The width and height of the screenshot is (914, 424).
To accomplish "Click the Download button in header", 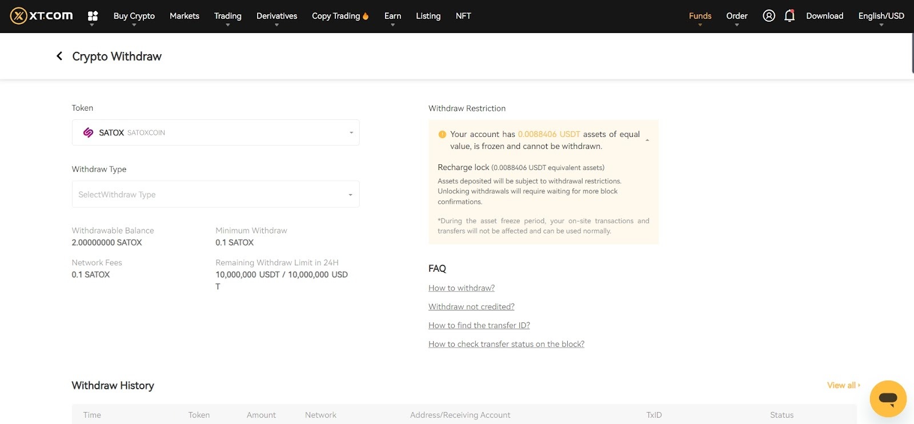I will (824, 16).
